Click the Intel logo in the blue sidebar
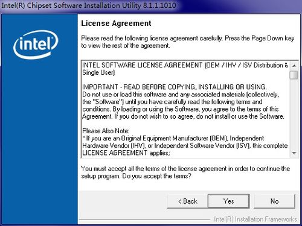This screenshot has height=226, width=302. coord(36,45)
